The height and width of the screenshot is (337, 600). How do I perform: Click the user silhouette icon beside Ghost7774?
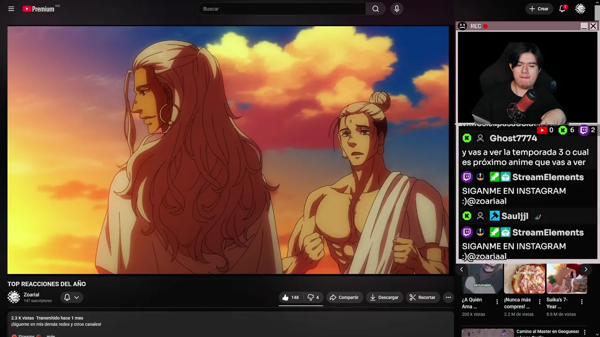pos(480,138)
